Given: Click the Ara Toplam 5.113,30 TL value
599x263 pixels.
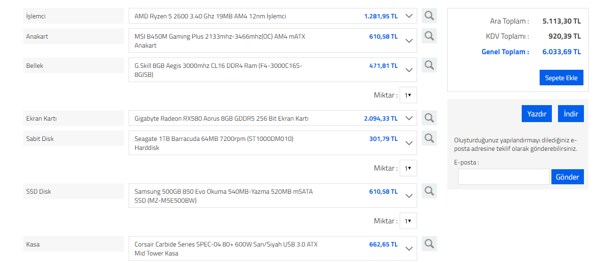Looking at the screenshot, I should [562, 21].
